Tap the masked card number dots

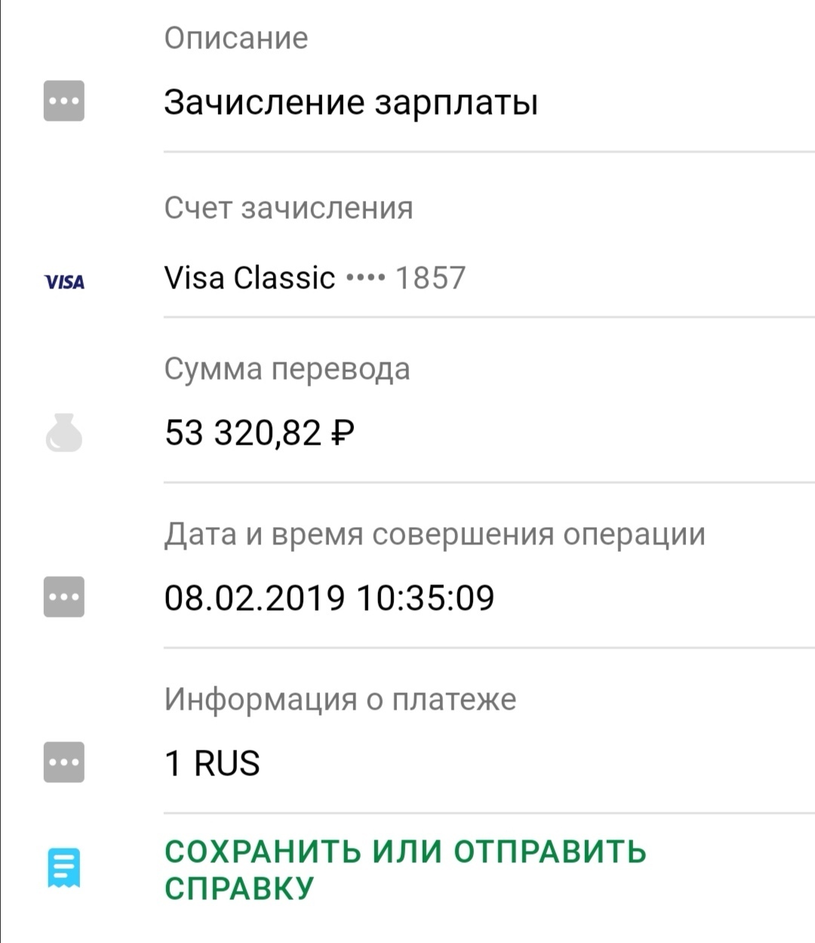tap(365, 278)
